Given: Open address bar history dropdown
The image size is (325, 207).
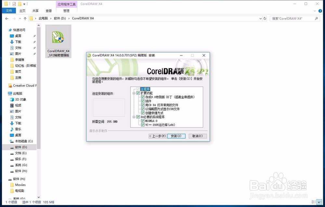Looking at the screenshot, I should [x=261, y=18].
